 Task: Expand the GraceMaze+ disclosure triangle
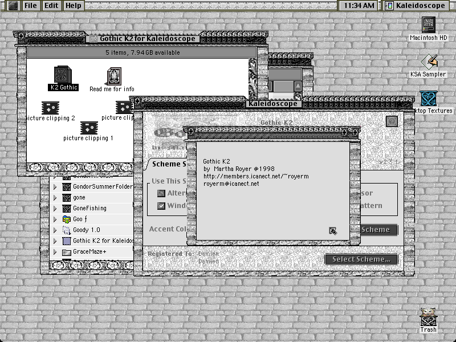(55, 252)
